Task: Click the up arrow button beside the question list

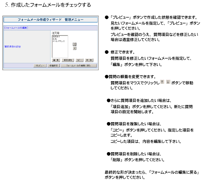Action: pos(74,44)
